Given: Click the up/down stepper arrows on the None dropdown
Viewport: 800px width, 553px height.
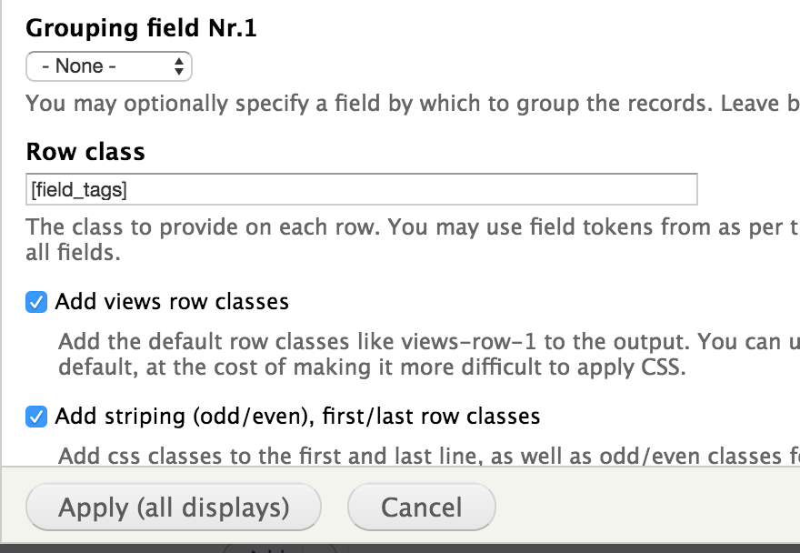Looking at the screenshot, I should coord(178,65).
